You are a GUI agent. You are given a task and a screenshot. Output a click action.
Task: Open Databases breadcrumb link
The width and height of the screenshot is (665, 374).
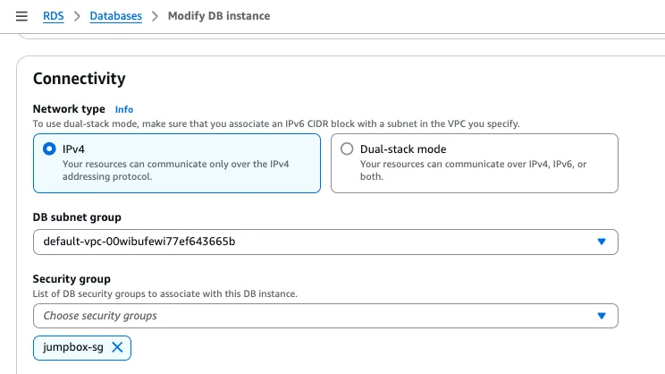click(116, 16)
